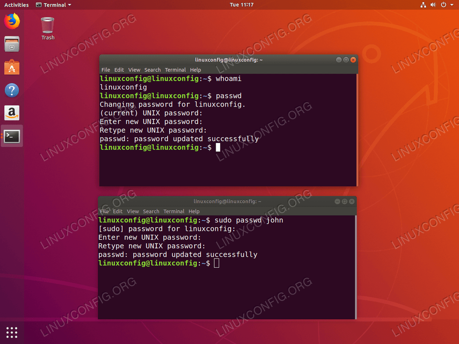
Task: Open Ubuntu Software from the dock
Action: coord(12,67)
